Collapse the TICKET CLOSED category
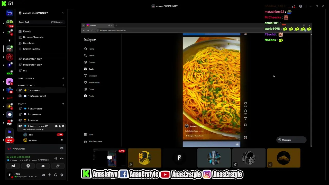The height and width of the screenshot is (185, 329). coord(26,78)
